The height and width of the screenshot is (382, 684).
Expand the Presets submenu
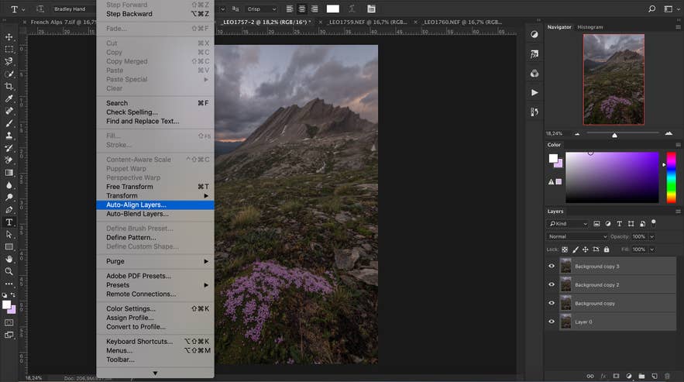pyautogui.click(x=155, y=285)
